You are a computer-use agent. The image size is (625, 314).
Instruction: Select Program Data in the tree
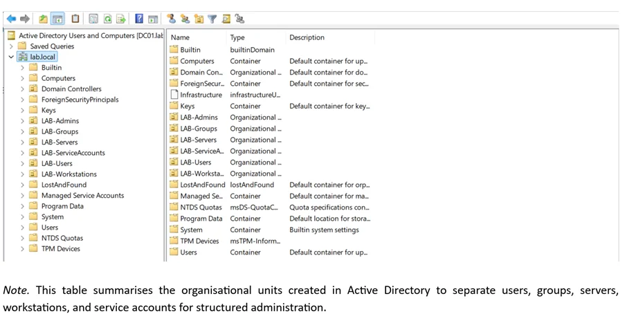point(62,206)
